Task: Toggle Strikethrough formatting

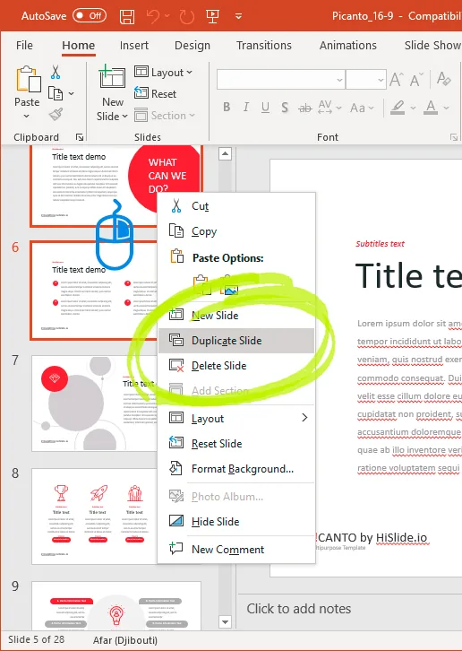Action: coord(304,108)
